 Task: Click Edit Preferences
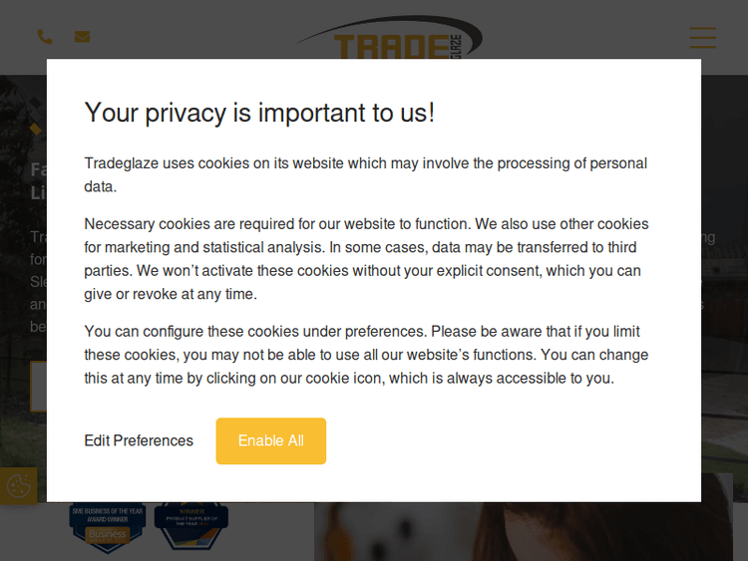click(x=139, y=440)
